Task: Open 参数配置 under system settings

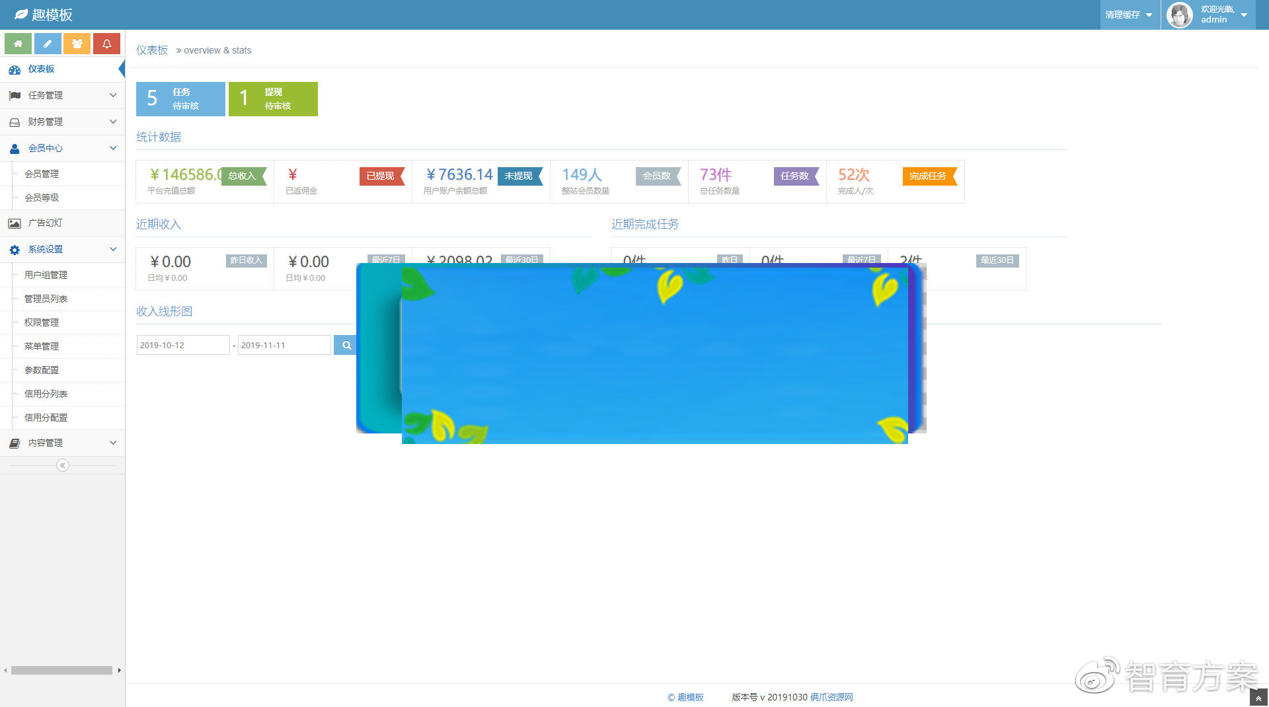Action: click(x=42, y=370)
